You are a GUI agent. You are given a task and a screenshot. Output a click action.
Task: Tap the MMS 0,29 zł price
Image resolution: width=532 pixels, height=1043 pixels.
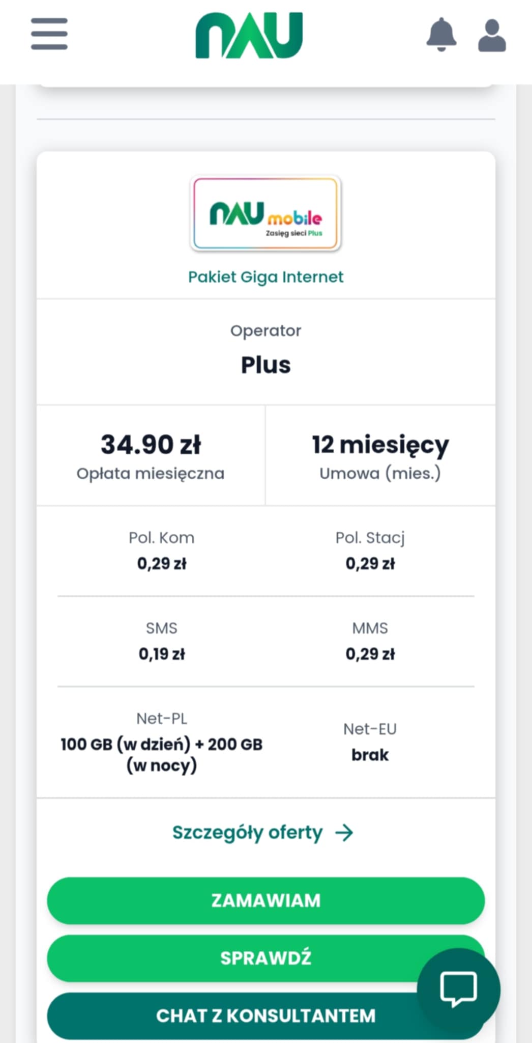pos(370,654)
